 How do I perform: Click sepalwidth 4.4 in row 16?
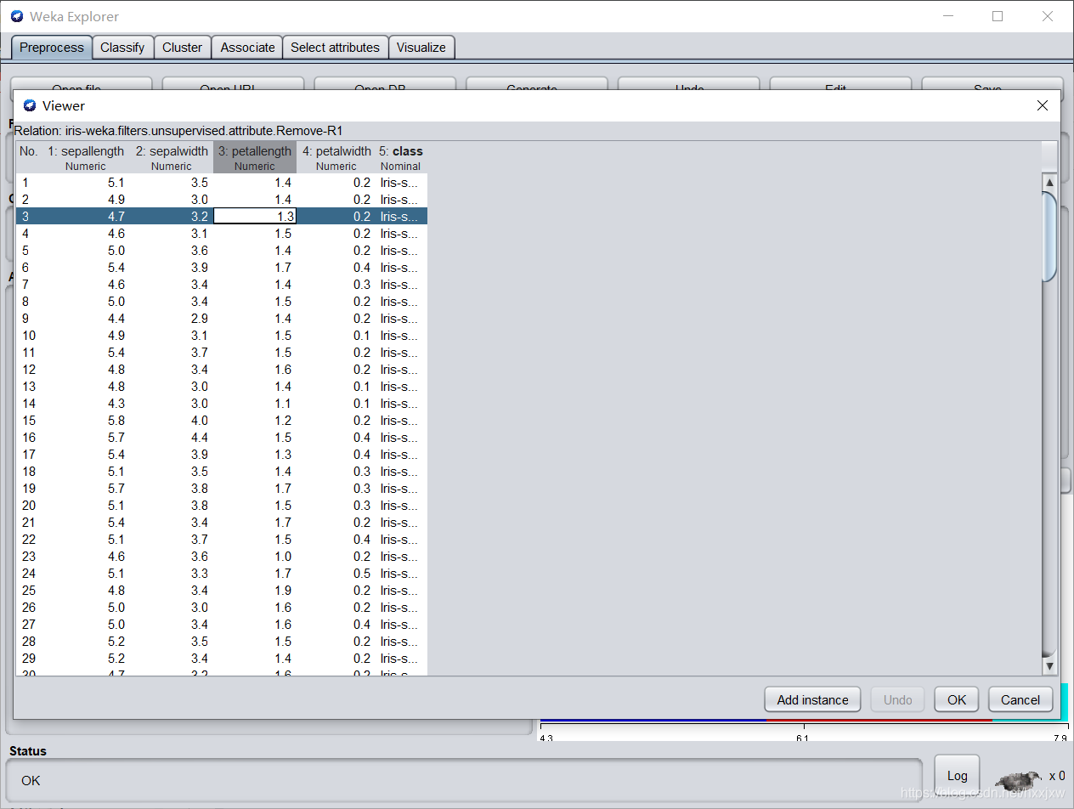point(172,438)
